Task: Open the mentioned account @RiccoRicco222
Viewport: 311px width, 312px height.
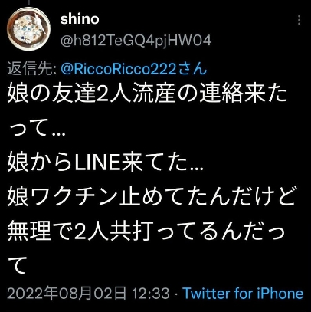Action: point(119,69)
